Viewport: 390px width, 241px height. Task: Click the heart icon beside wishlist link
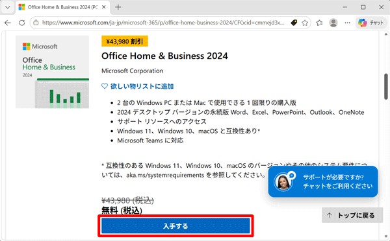(x=105, y=86)
